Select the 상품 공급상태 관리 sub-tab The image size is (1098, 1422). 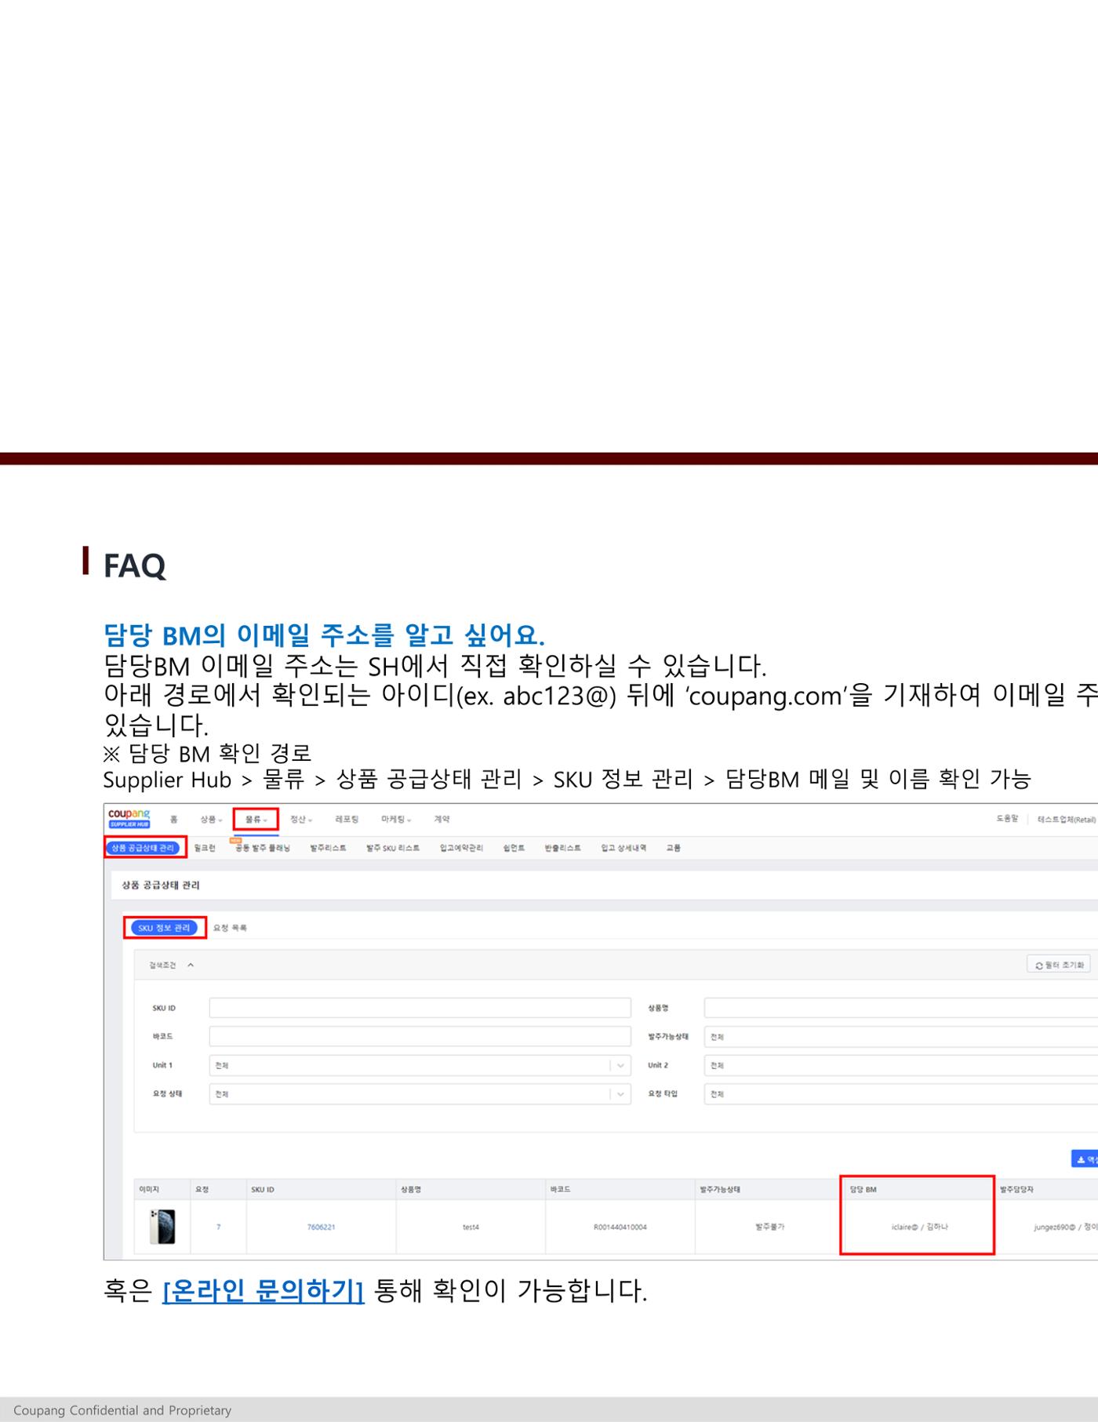tap(143, 848)
